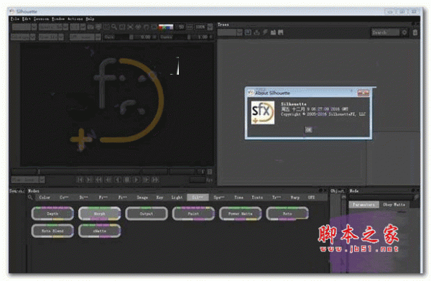The image size is (431, 281).
Task: Open the Window menu
Action: click(58, 19)
